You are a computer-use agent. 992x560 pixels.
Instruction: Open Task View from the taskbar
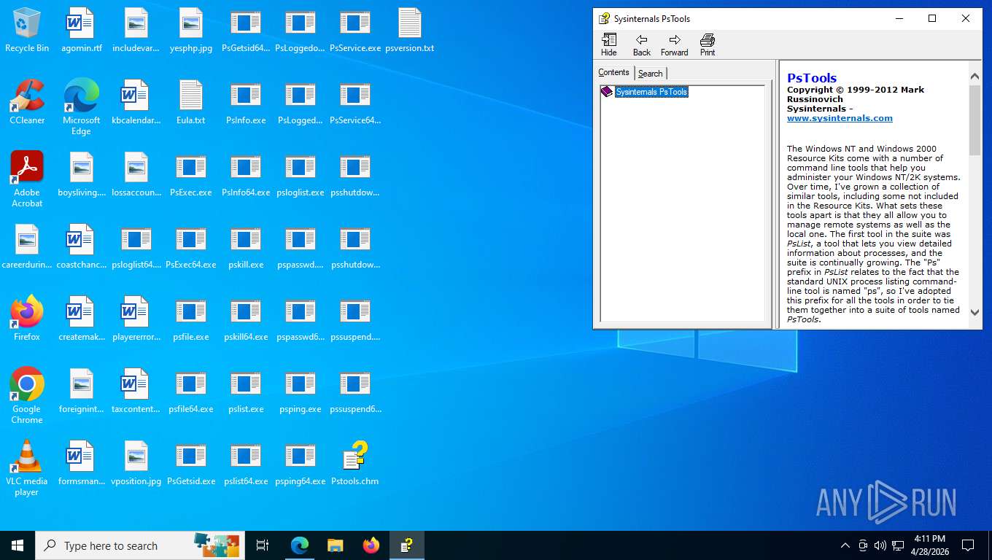tap(263, 545)
